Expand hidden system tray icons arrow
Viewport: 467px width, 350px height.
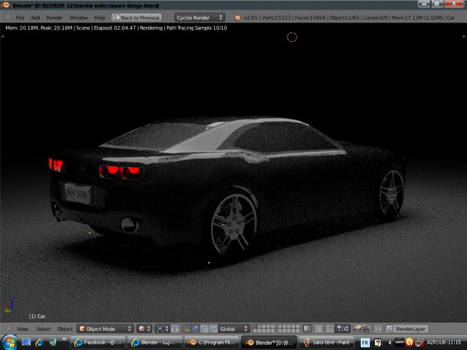tap(389, 342)
